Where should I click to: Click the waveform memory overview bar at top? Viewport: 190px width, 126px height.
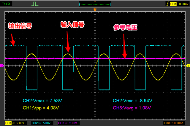(x=95, y=4)
